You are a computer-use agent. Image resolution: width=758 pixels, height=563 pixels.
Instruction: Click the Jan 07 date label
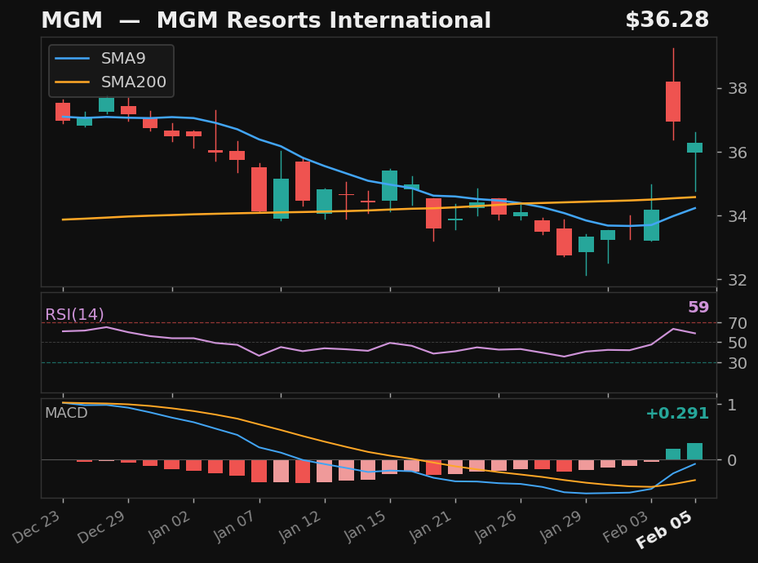pos(235,525)
